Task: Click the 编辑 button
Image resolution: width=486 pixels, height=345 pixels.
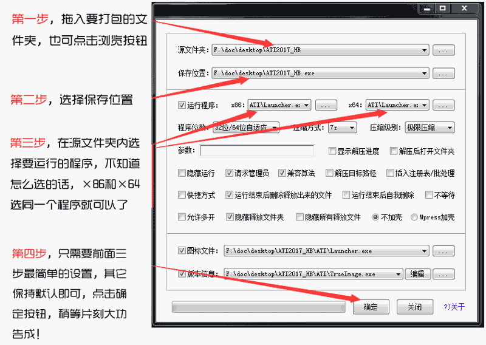Action: 417,274
